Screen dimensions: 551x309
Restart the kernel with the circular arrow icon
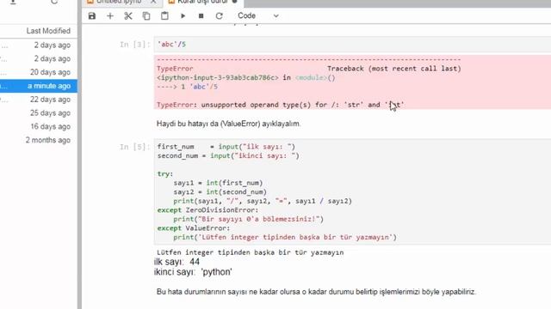(220, 15)
